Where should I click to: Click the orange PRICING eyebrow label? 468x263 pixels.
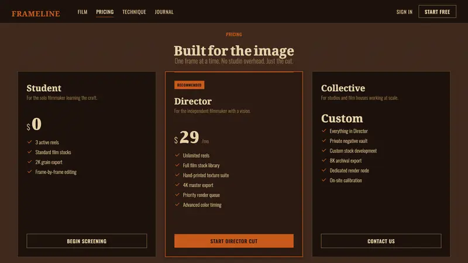tap(233, 34)
